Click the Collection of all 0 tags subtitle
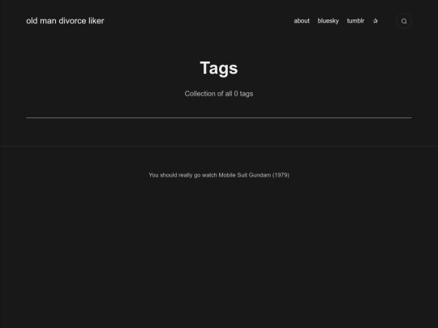 coord(219,94)
